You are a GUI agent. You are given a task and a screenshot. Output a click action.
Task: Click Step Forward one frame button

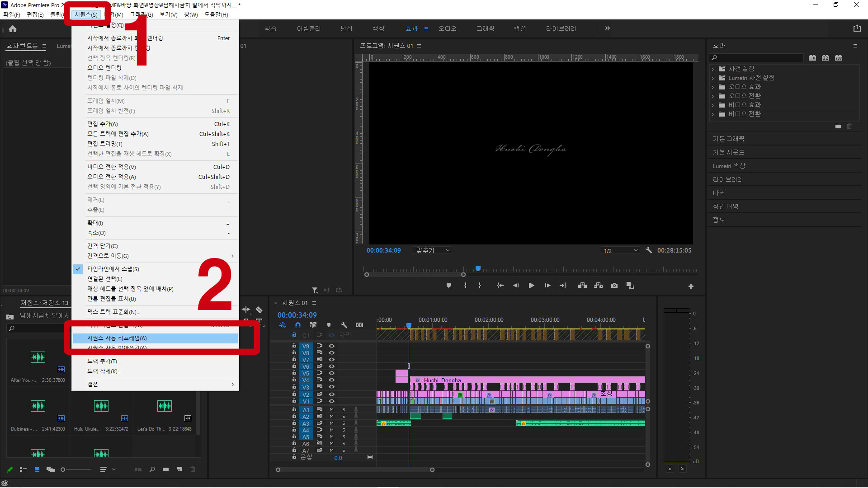(547, 286)
